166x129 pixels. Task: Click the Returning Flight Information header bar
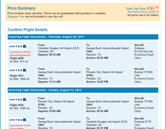click(83, 90)
